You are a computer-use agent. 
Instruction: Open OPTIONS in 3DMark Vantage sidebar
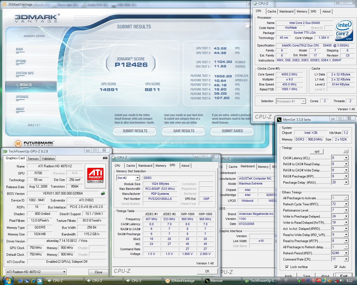(21, 62)
